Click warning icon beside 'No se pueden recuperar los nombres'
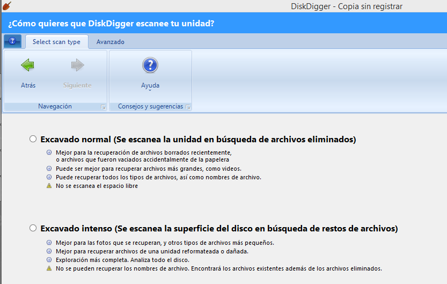Image resolution: width=447 pixels, height=284 pixels. coord(49,268)
